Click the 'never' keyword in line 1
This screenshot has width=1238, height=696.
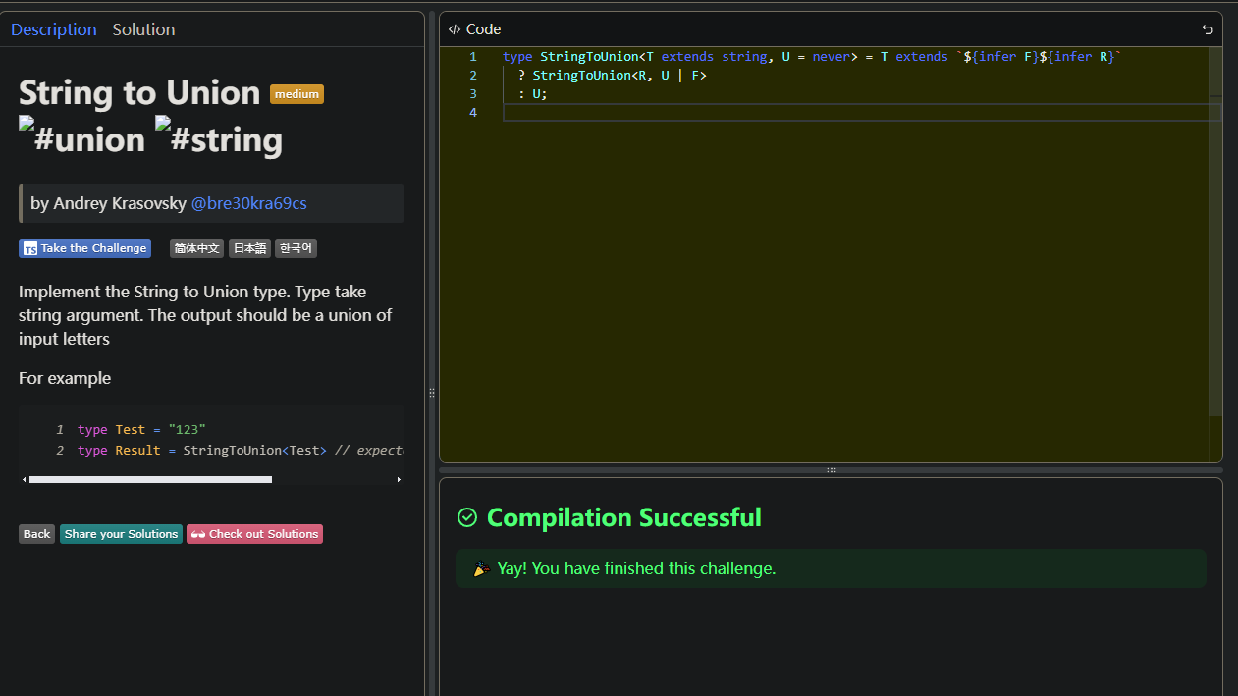[x=831, y=57]
